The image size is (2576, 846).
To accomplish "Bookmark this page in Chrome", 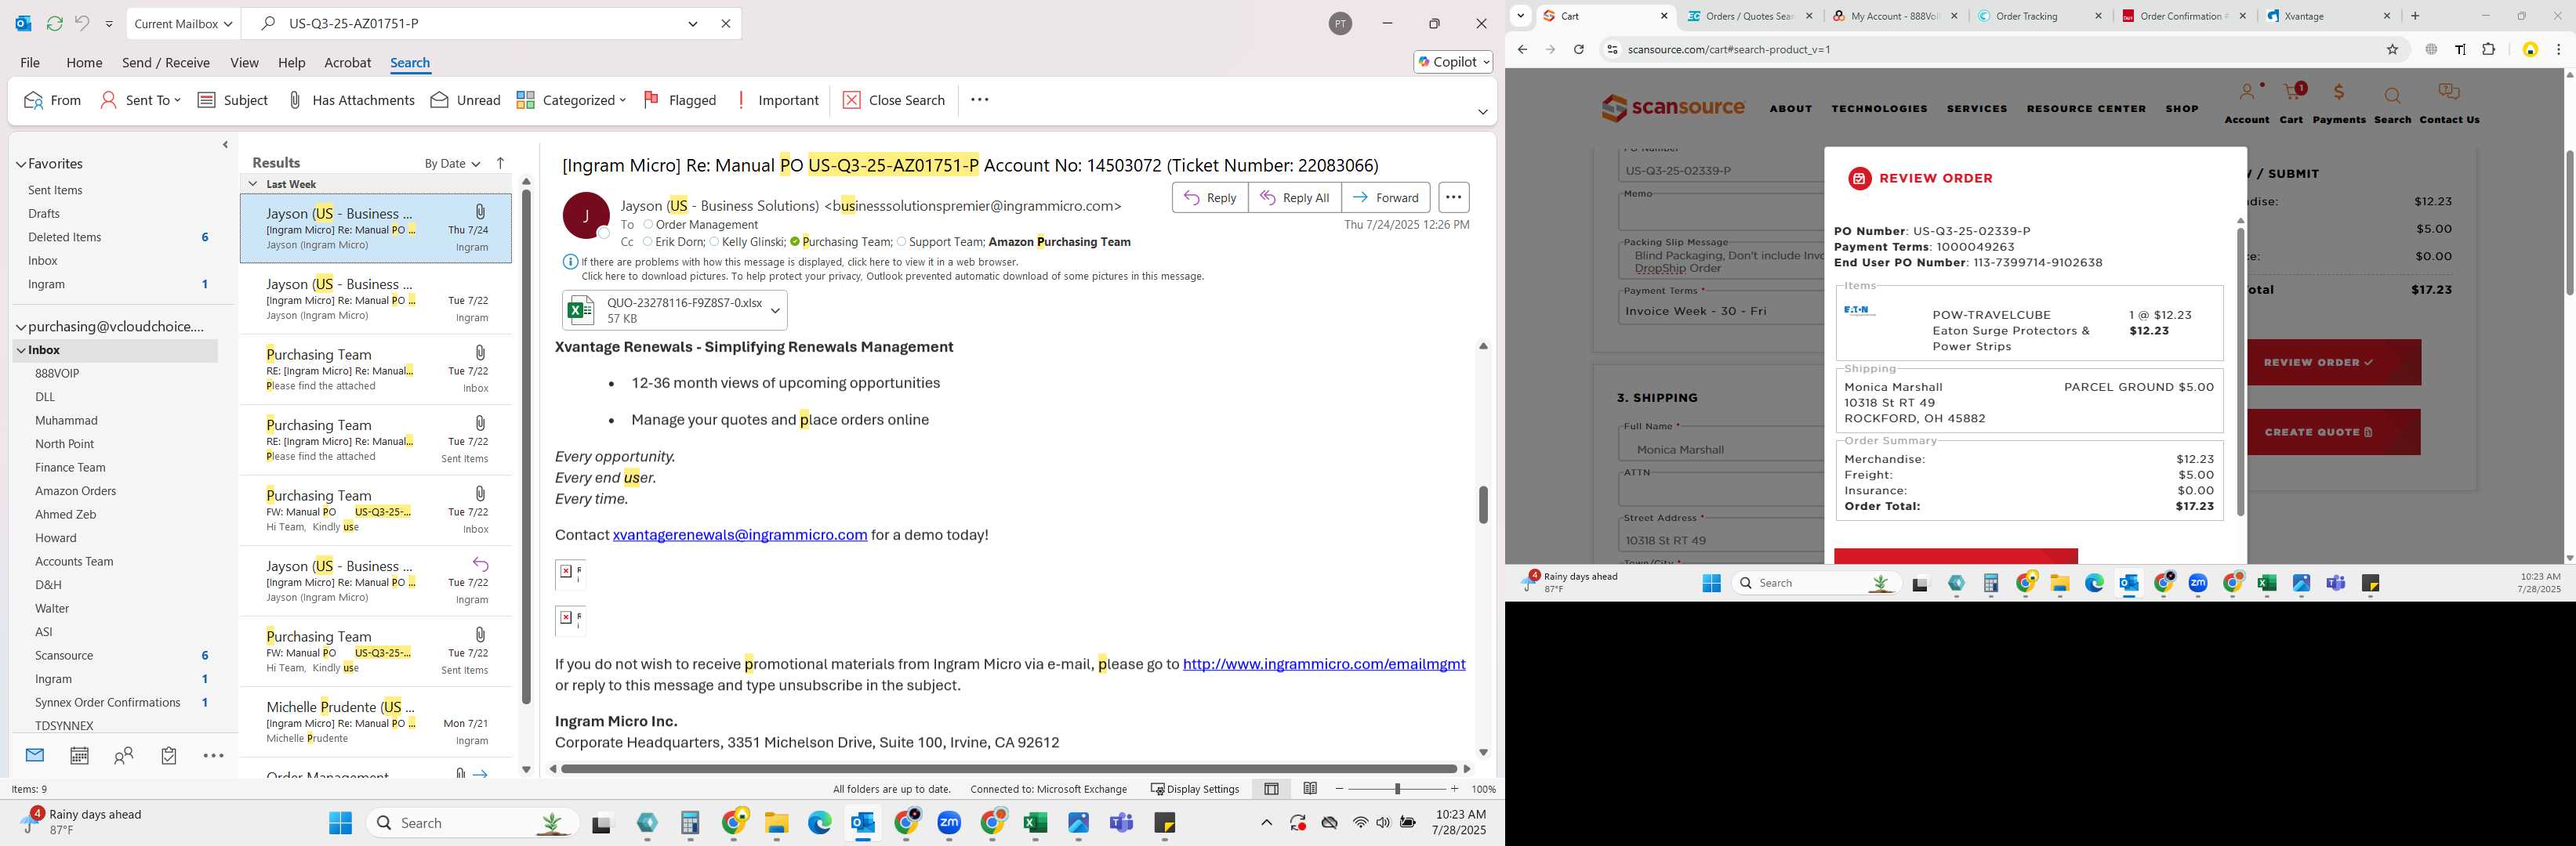I will 2392,49.
